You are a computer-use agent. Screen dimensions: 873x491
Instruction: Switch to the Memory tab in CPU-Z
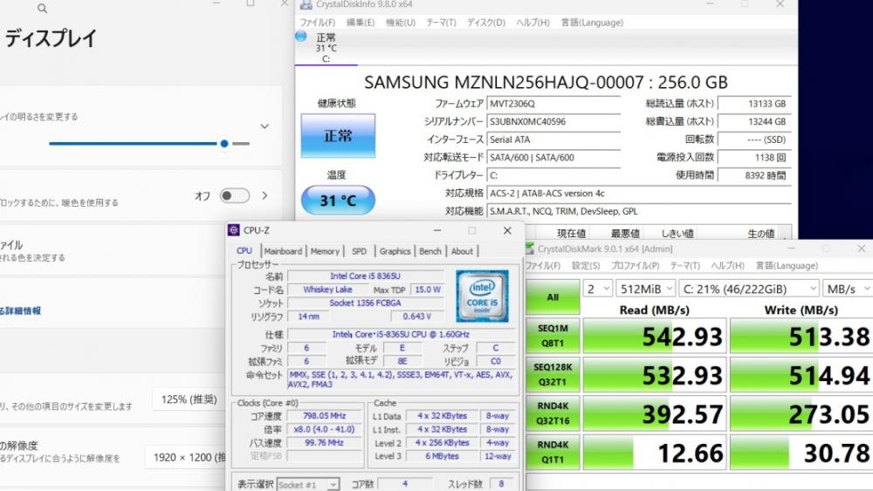325,251
